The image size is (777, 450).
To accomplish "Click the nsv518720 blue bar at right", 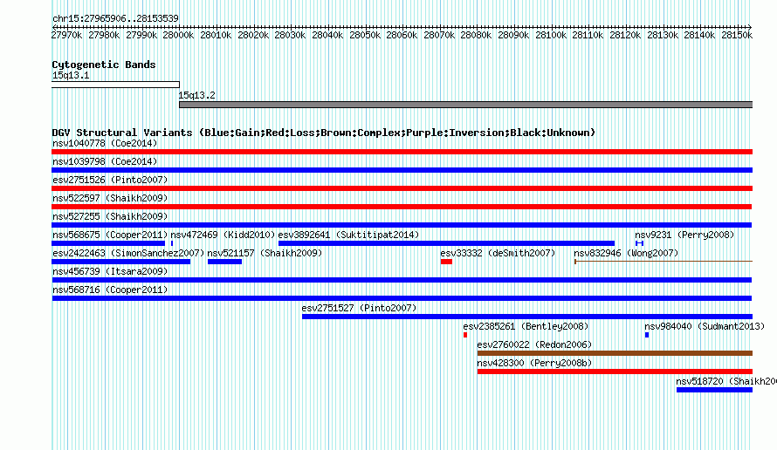I will point(714,390).
